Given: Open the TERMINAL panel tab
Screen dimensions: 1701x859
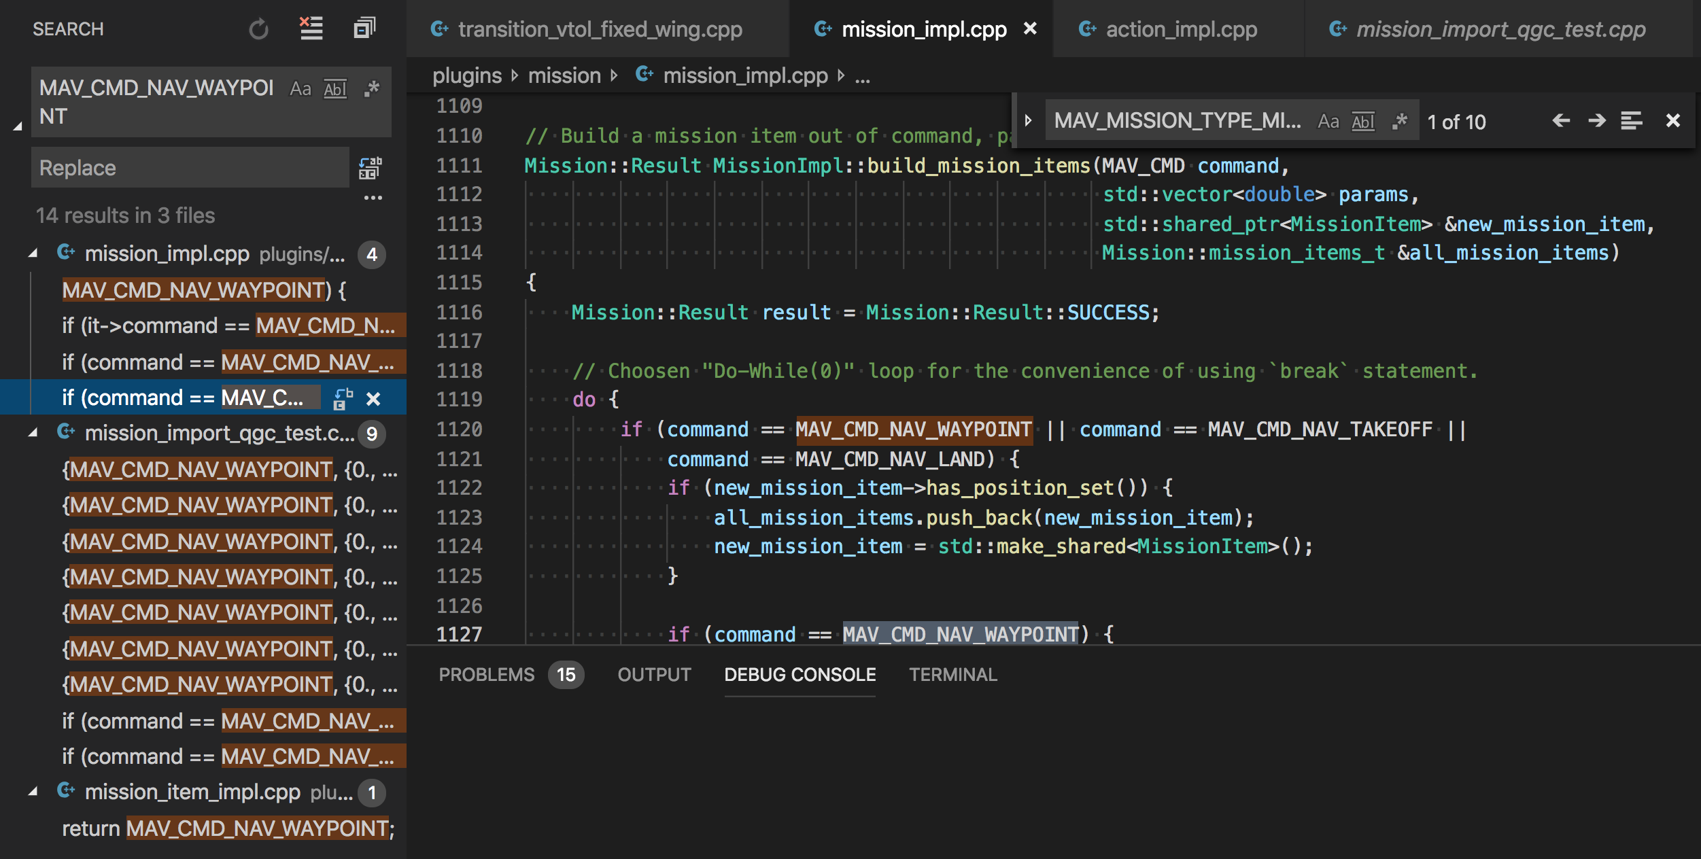Looking at the screenshot, I should [952, 675].
